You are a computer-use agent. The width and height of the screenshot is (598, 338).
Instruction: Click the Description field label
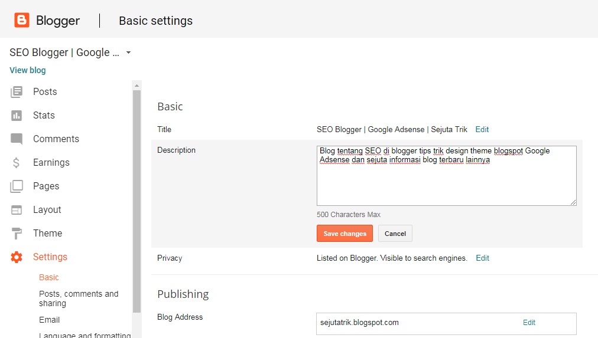coord(176,150)
